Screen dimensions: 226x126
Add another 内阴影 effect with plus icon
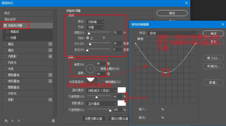[x=50, y=56]
